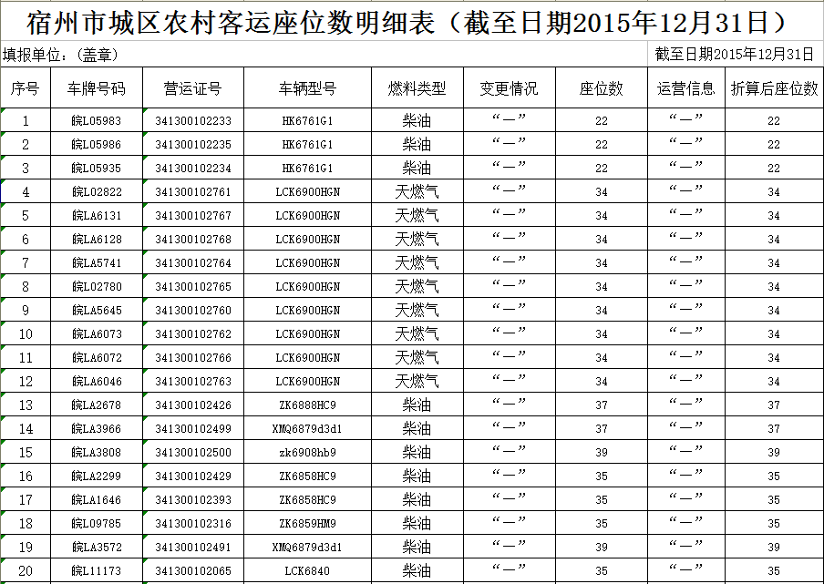Select permit number 341300102065

point(193,570)
